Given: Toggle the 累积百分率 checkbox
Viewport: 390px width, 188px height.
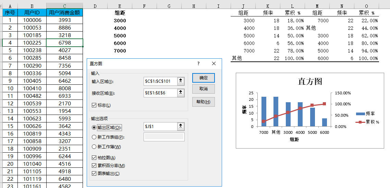Looking at the screenshot, I should [x=94, y=166].
